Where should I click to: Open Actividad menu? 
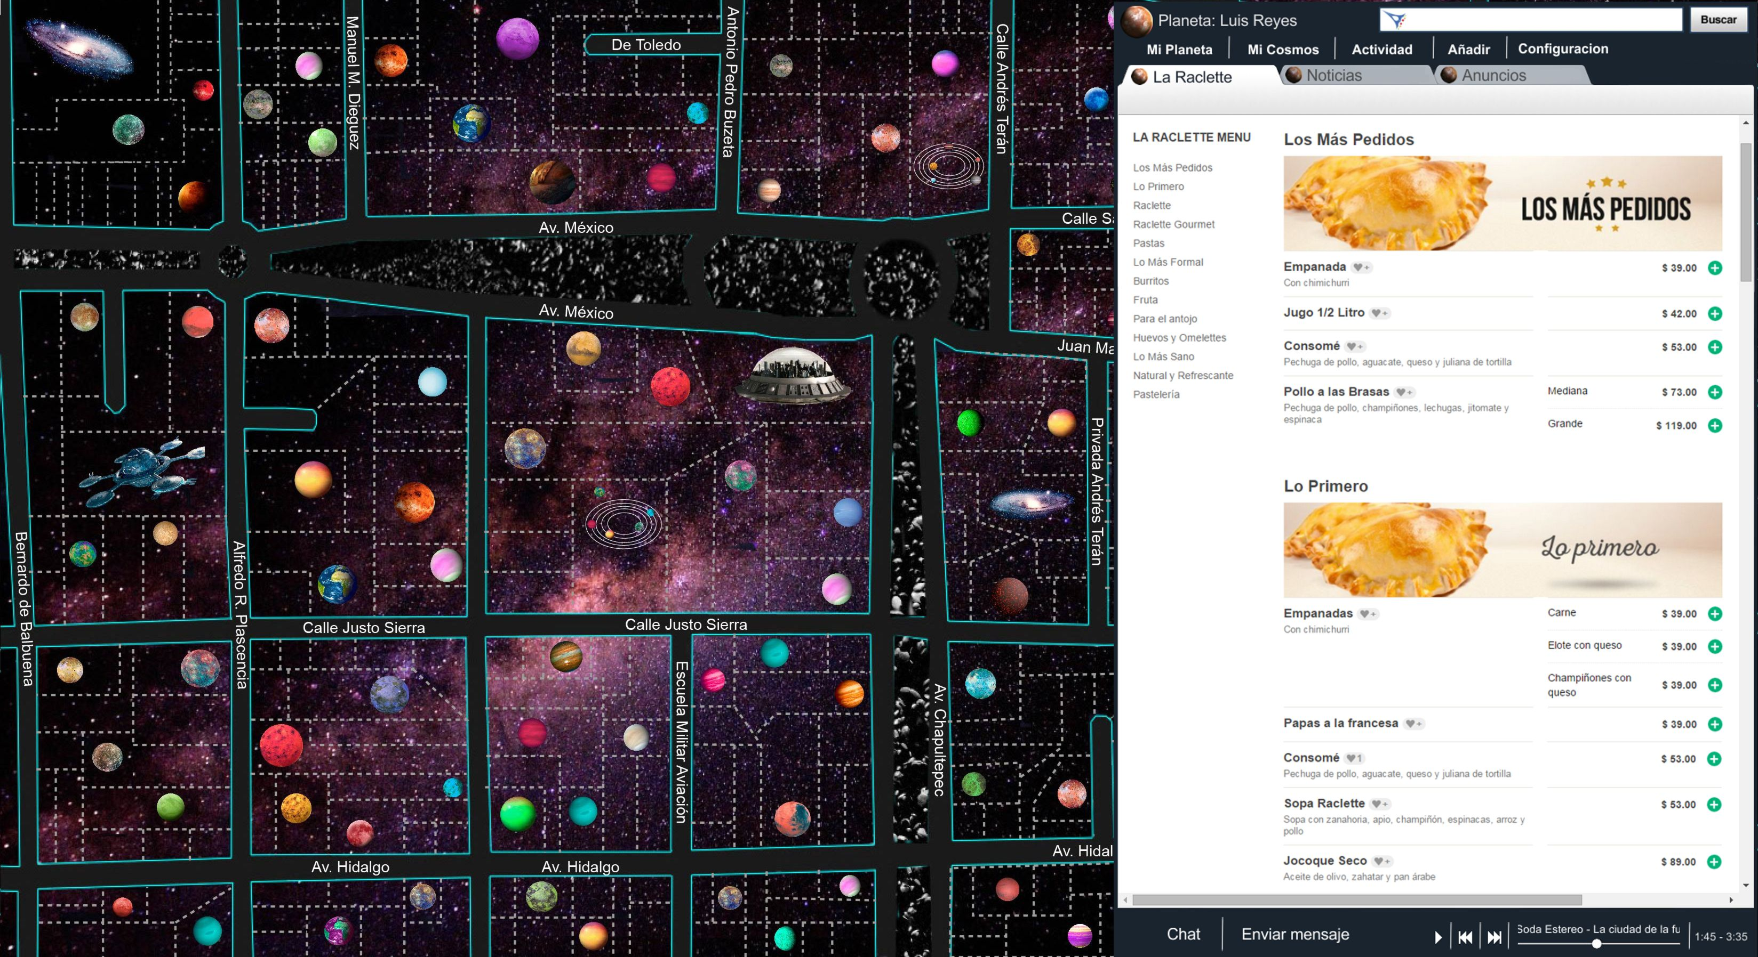point(1382,49)
